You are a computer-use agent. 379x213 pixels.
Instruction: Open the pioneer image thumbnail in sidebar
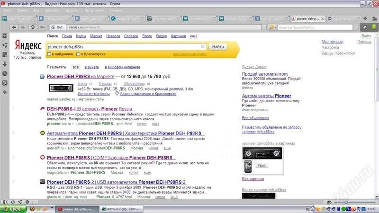click(263, 160)
